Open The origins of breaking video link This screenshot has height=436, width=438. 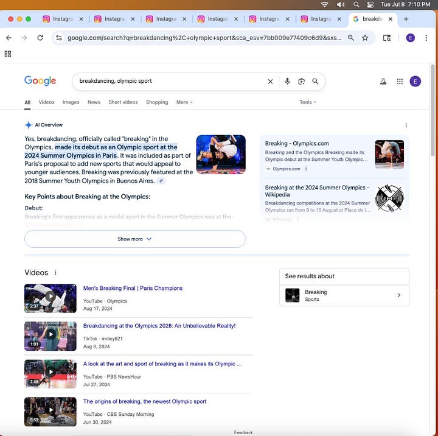[144, 401]
